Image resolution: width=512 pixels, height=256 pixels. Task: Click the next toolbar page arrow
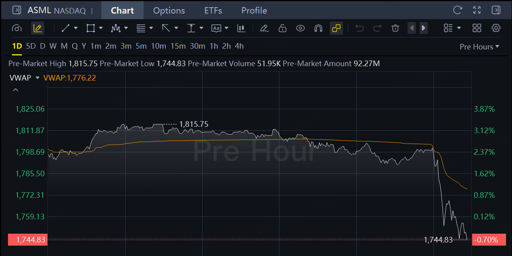tap(423, 28)
